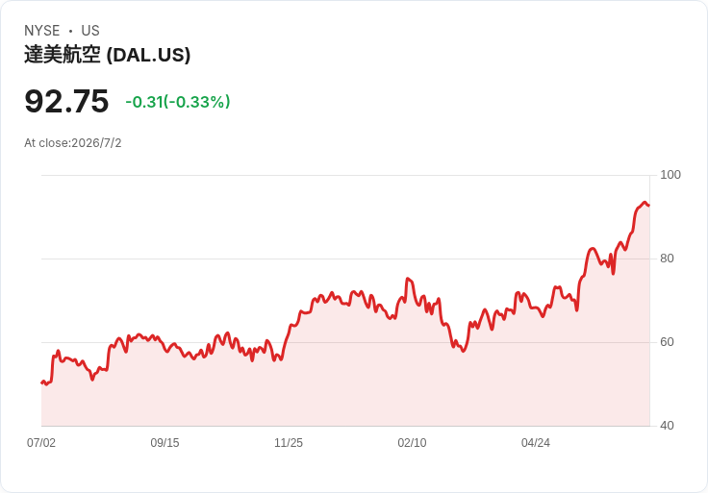The width and height of the screenshot is (708, 493).
Task: Click the 80 price axis label
Action: coord(667,259)
